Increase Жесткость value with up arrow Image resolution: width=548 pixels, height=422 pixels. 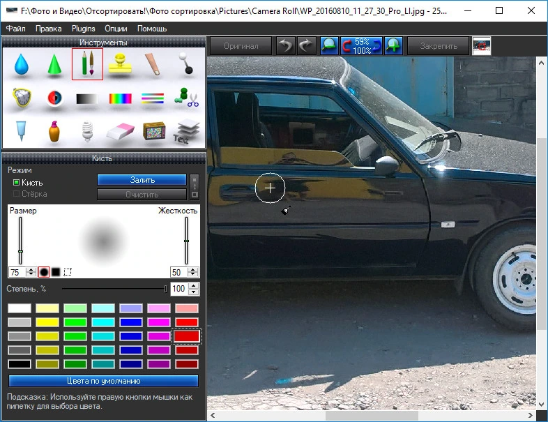tap(193, 270)
